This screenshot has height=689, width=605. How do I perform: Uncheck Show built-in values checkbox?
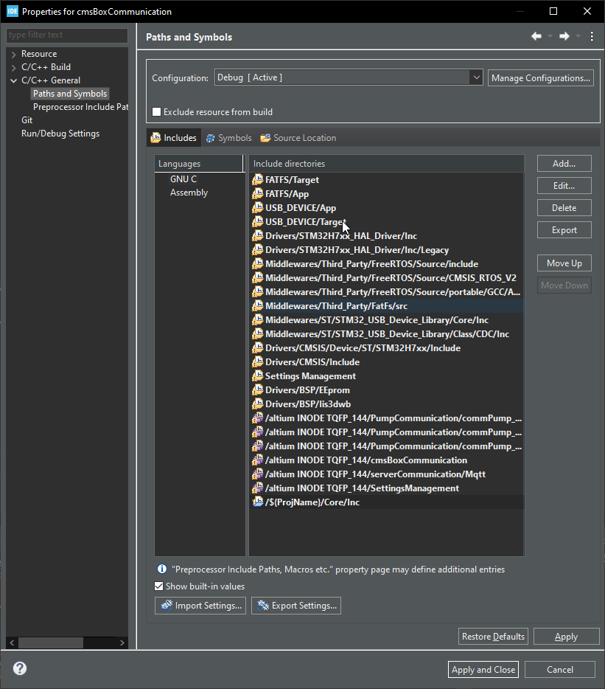[159, 586]
